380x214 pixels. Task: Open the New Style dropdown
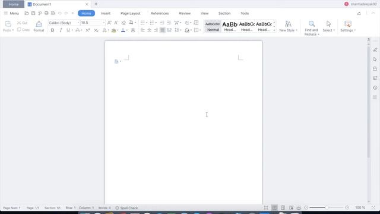(x=288, y=26)
